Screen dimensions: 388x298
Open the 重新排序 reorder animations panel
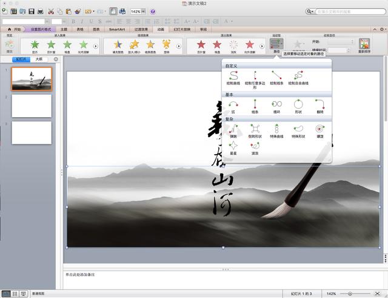364,46
